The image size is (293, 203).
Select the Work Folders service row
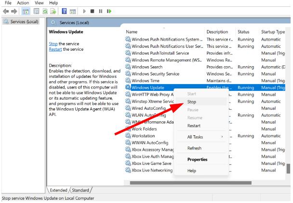[x=205, y=129]
